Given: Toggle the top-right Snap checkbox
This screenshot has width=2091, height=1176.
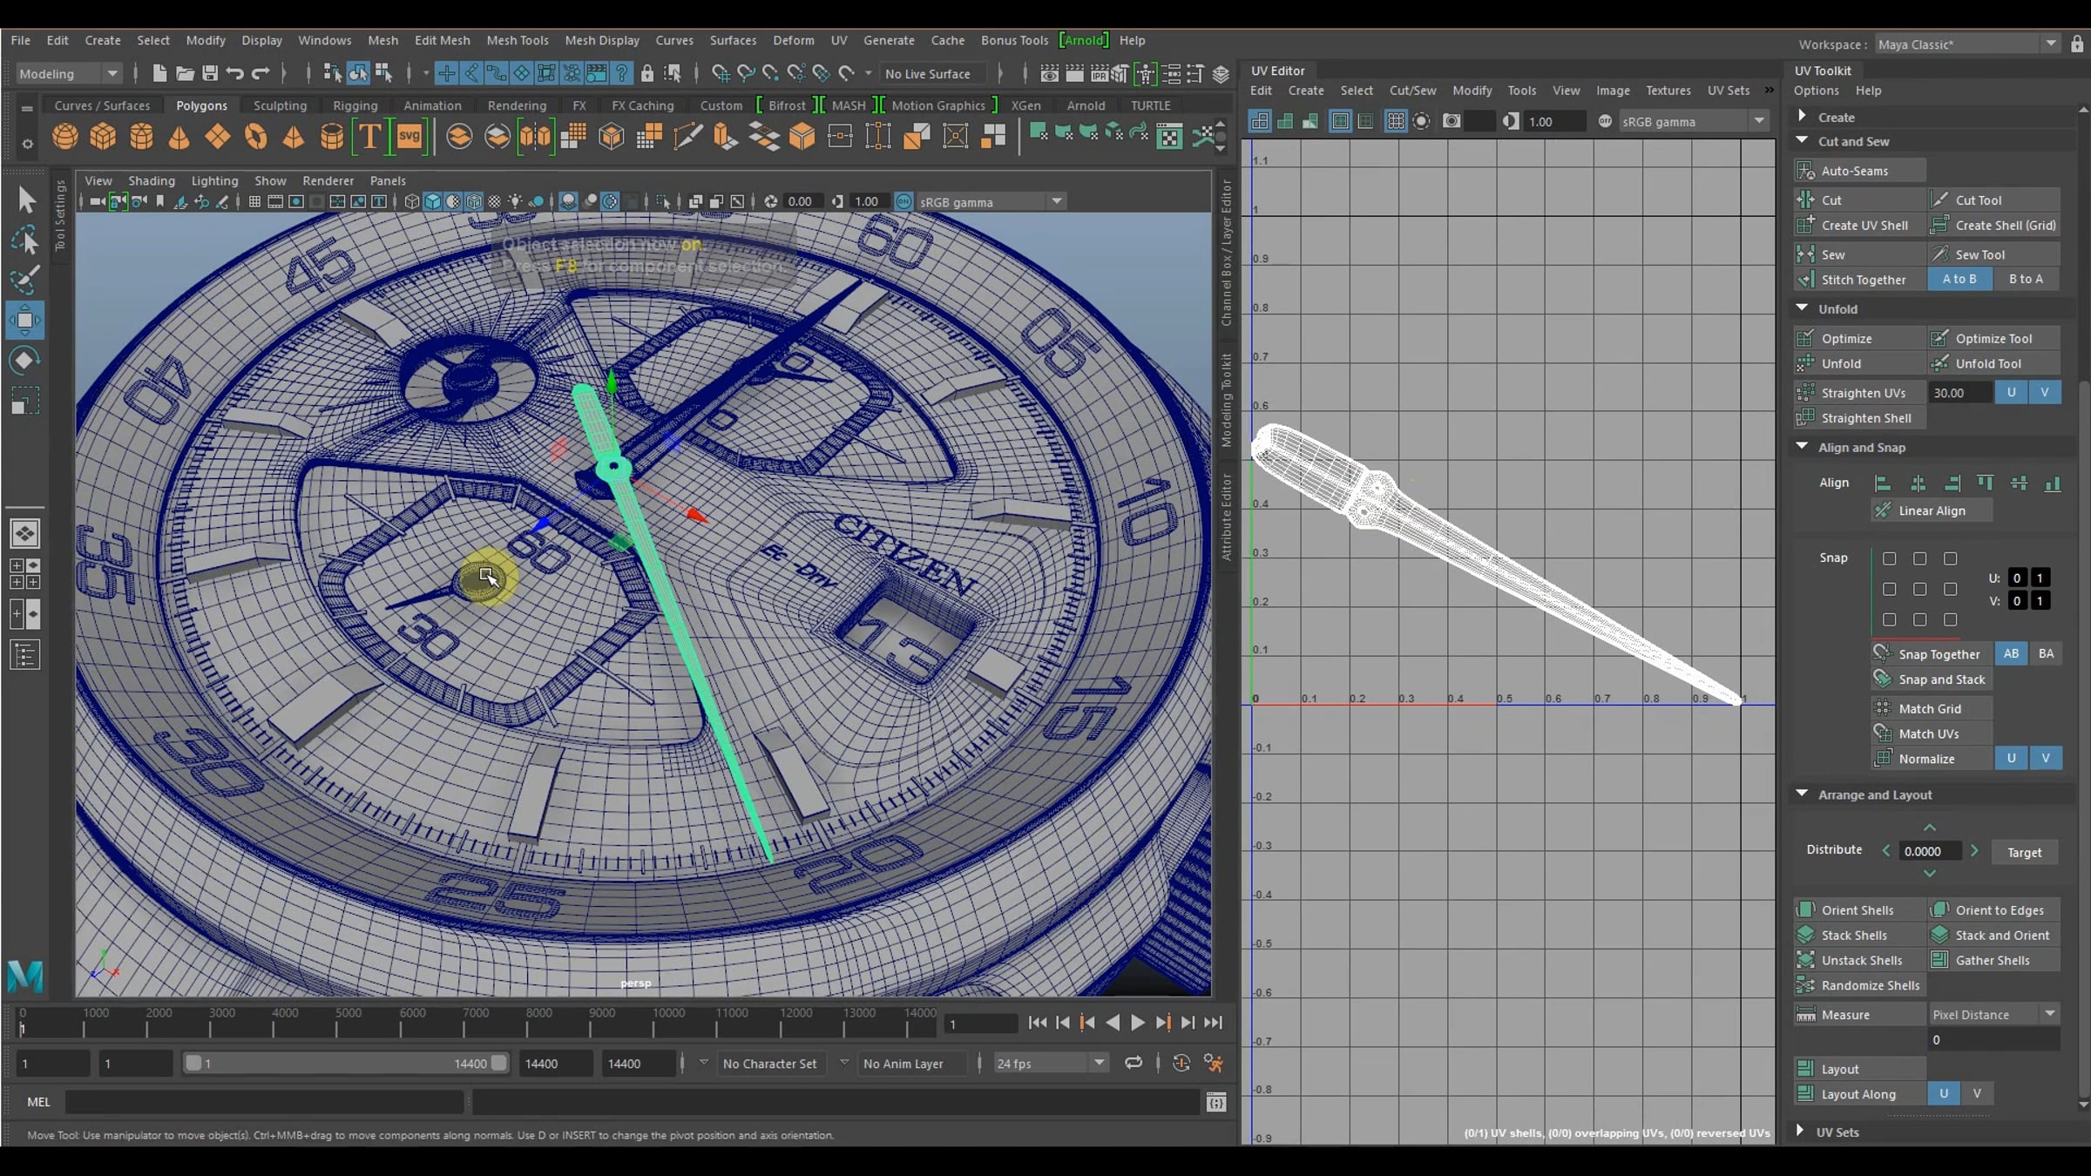Looking at the screenshot, I should pos(1950,558).
